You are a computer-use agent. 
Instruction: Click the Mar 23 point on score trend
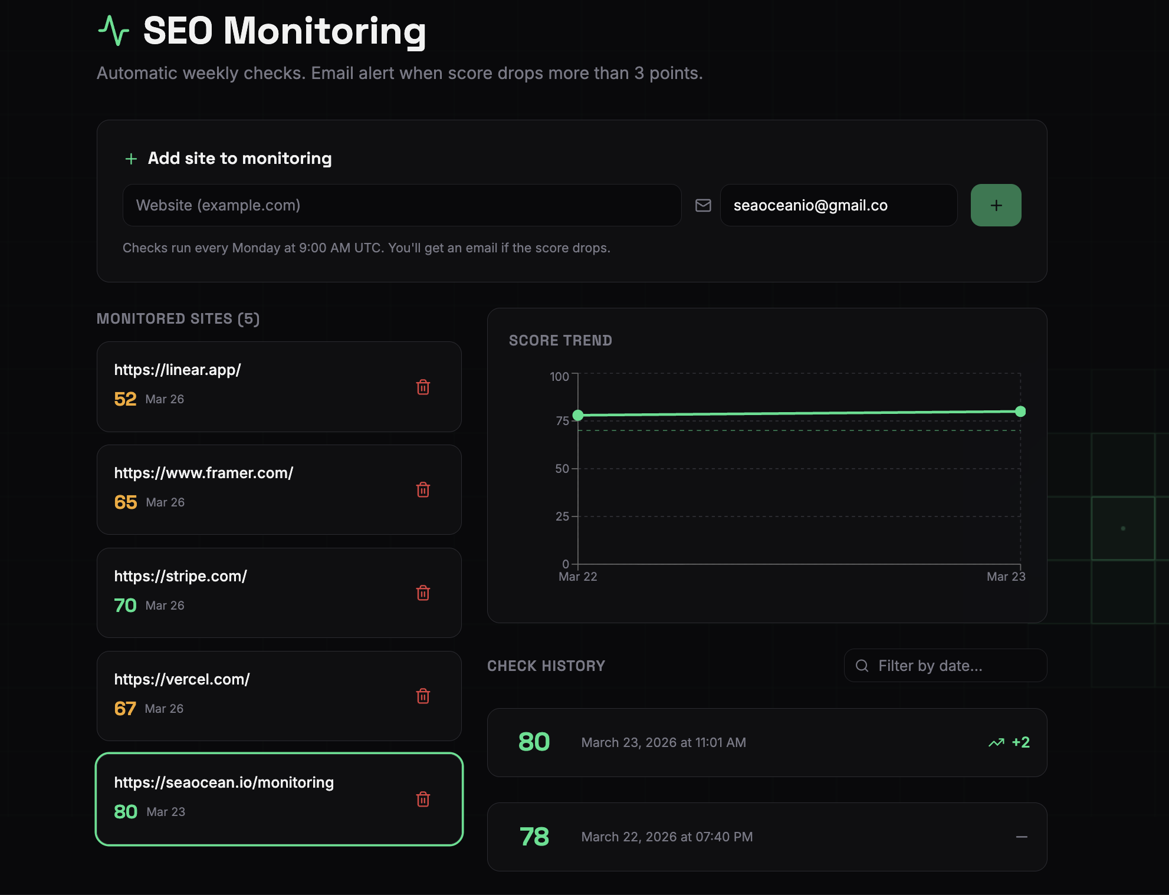[x=1020, y=412]
